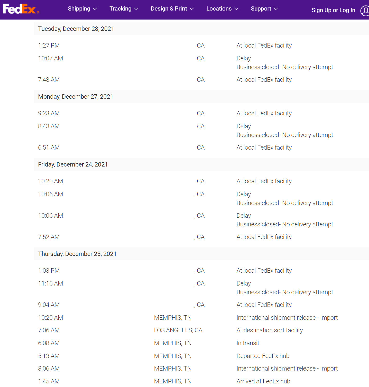
Task: Click the 10:20 AM International shipment release entry
Action: click(287, 318)
